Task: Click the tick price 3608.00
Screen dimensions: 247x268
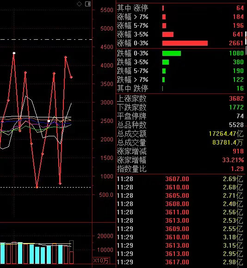Action: click(x=177, y=204)
